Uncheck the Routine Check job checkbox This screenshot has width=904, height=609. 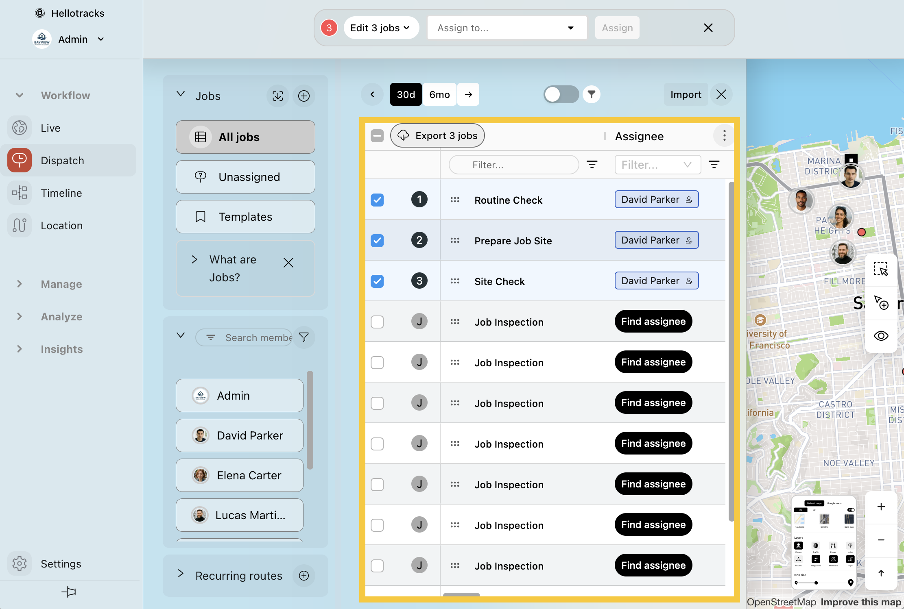point(377,200)
